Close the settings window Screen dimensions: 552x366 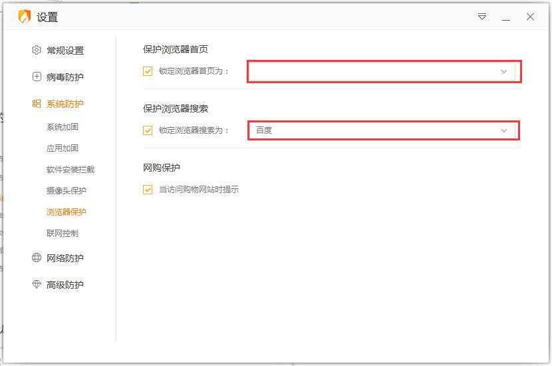530,17
